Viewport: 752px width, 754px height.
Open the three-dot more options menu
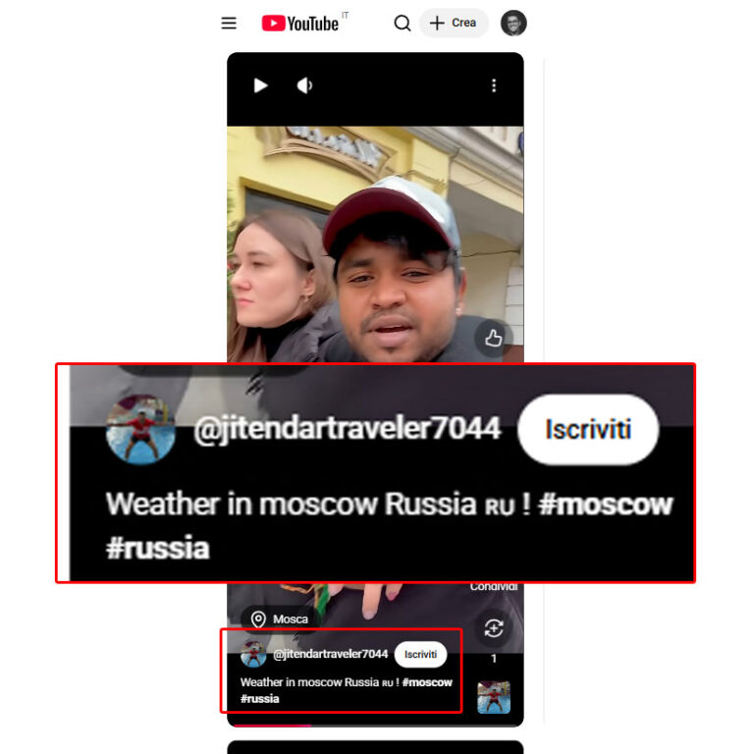(494, 85)
